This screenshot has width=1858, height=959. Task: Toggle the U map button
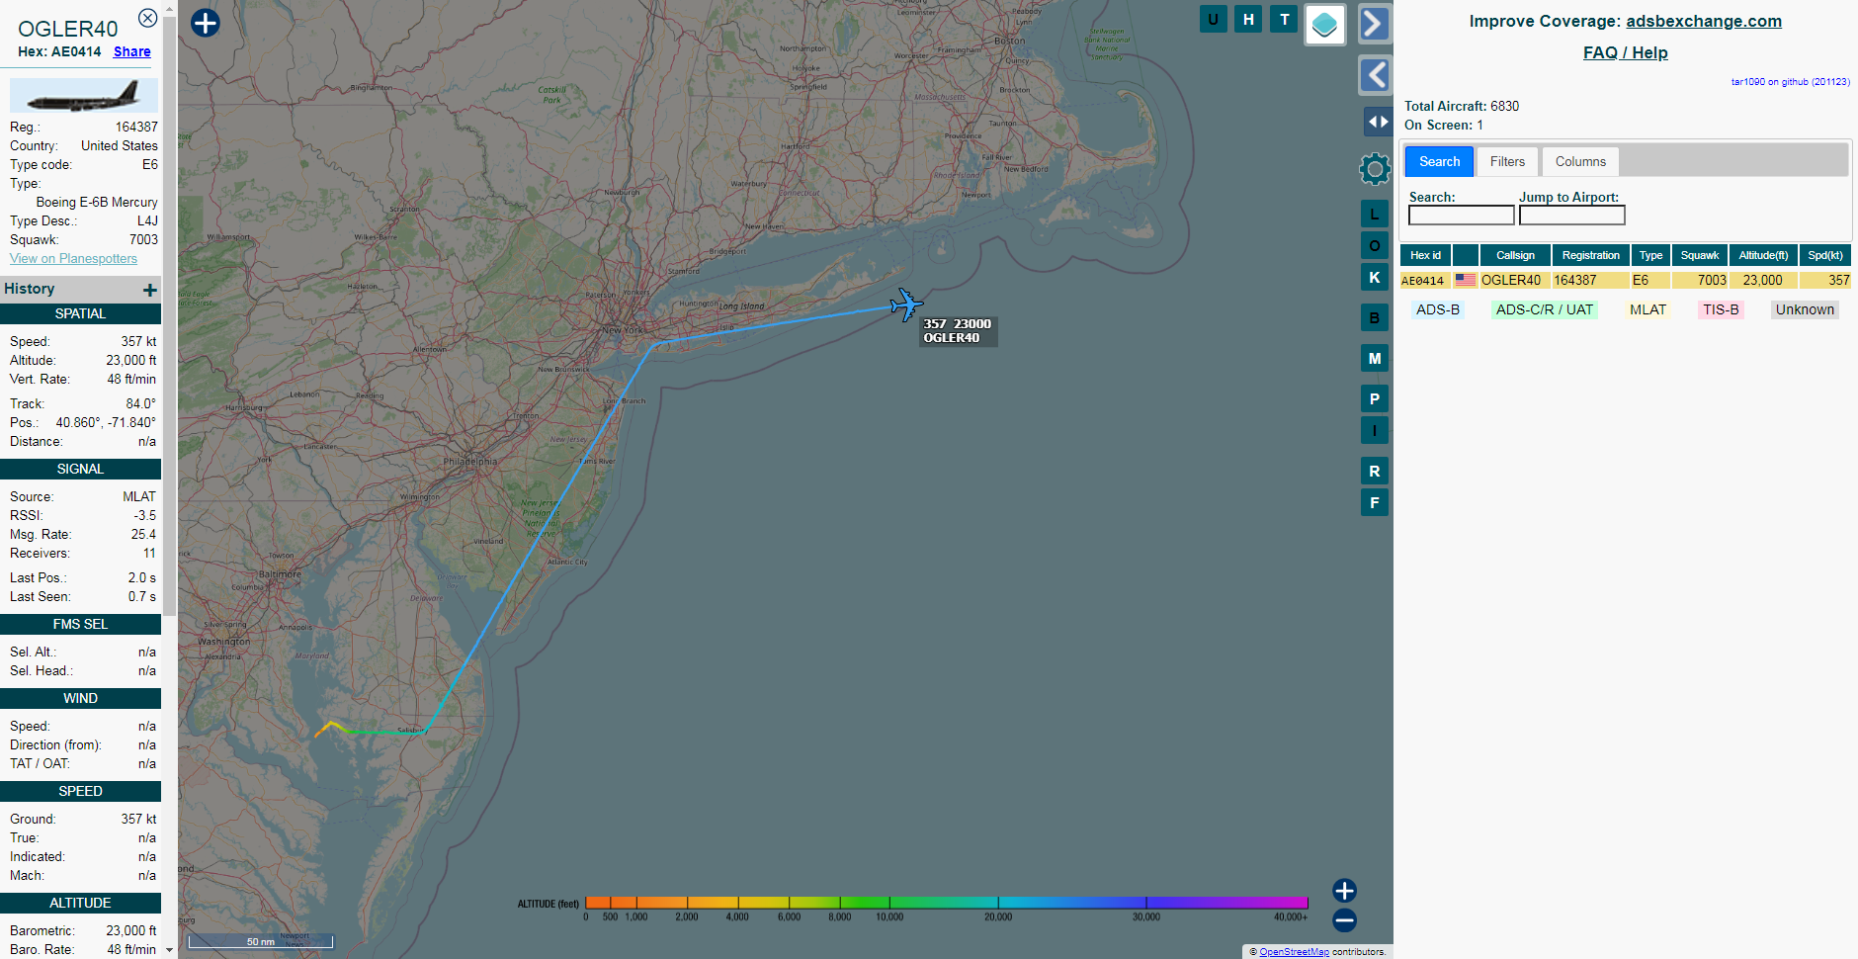point(1213,19)
